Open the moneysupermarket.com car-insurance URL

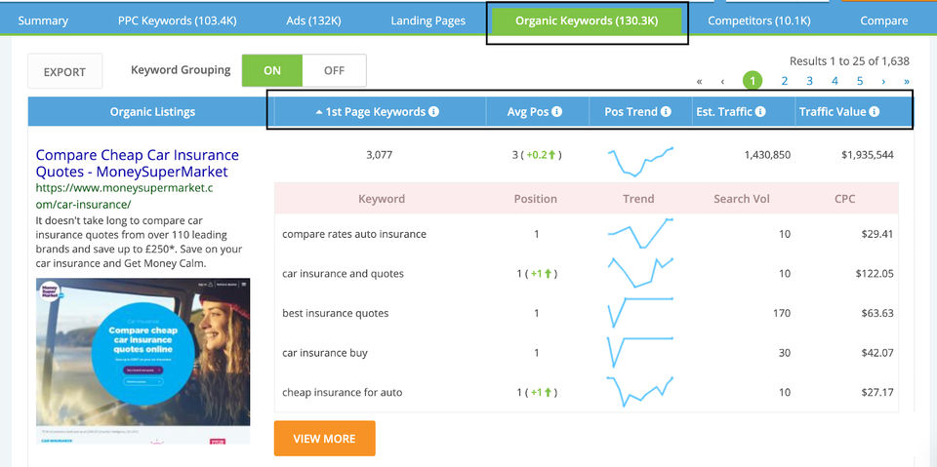(124, 196)
